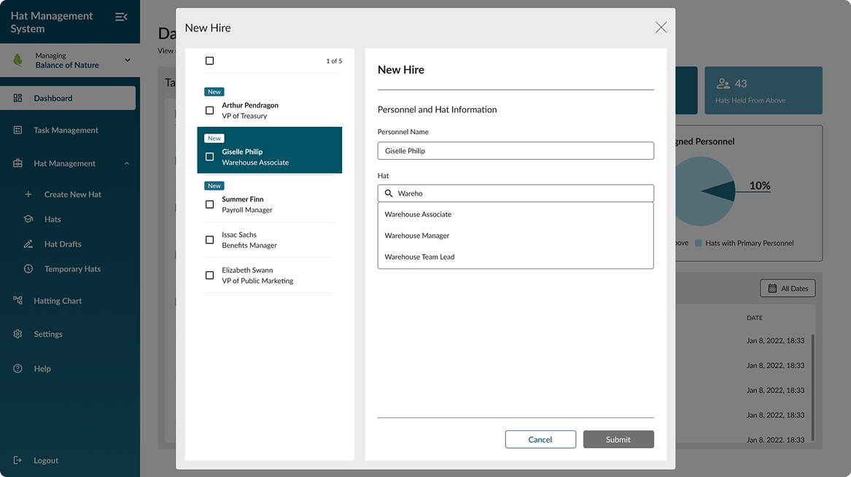Open the All Dates filter

point(788,288)
